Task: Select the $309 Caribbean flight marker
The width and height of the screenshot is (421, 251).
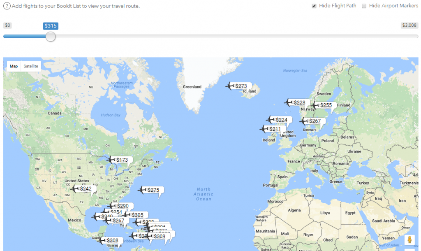Action: [x=157, y=237]
